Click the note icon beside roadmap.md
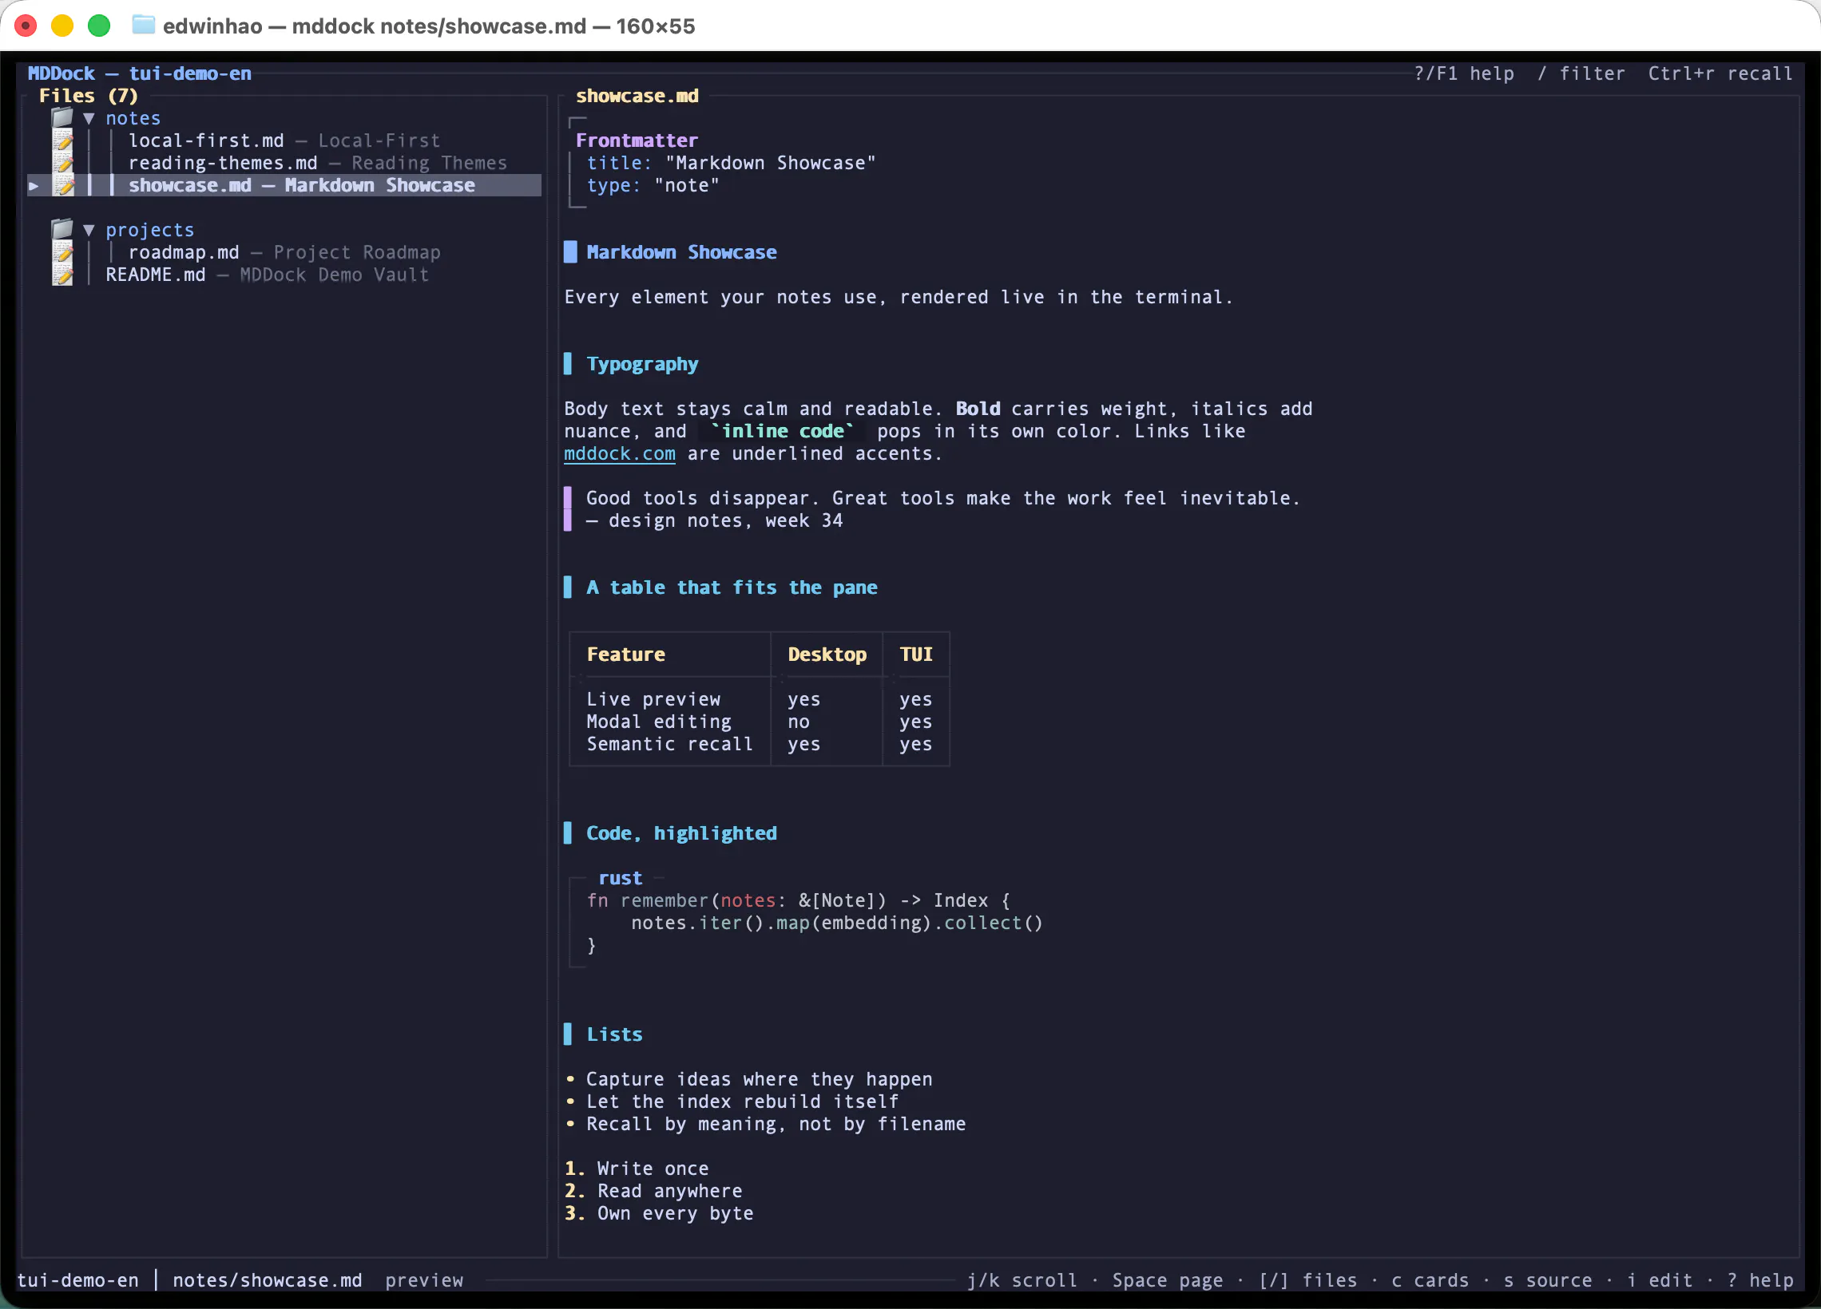The width and height of the screenshot is (1821, 1309). tap(62, 252)
